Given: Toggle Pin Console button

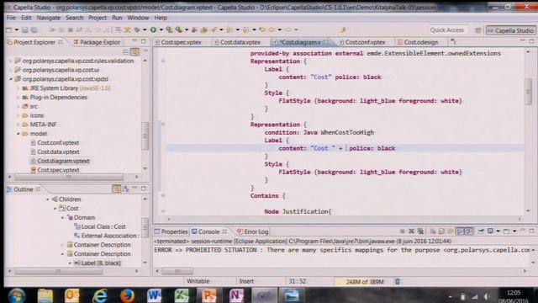Looking at the screenshot, I should pos(481,231).
